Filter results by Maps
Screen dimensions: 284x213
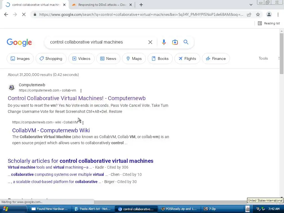(x=134, y=59)
